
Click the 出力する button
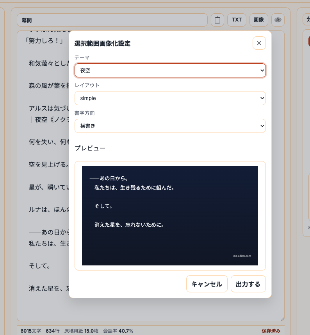point(248,284)
